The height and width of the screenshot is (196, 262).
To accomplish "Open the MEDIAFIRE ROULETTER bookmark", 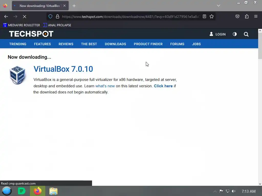I will click(x=21, y=25).
